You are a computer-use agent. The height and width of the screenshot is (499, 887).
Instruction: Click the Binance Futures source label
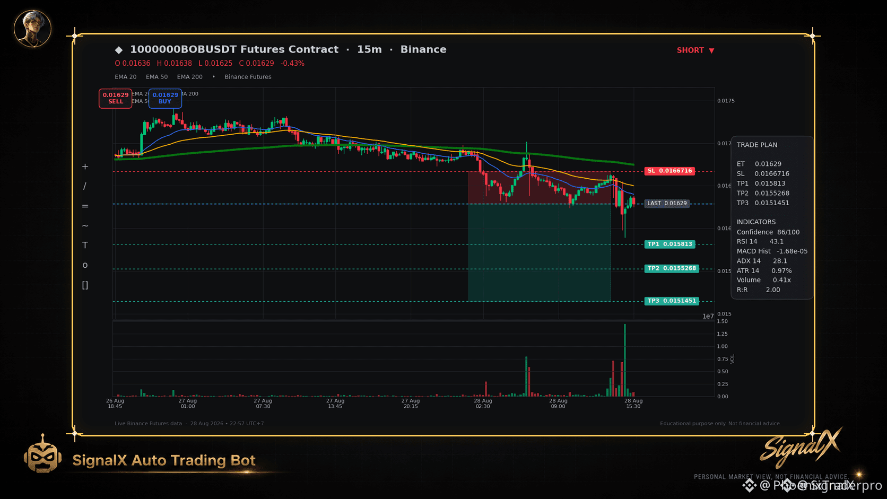248,77
